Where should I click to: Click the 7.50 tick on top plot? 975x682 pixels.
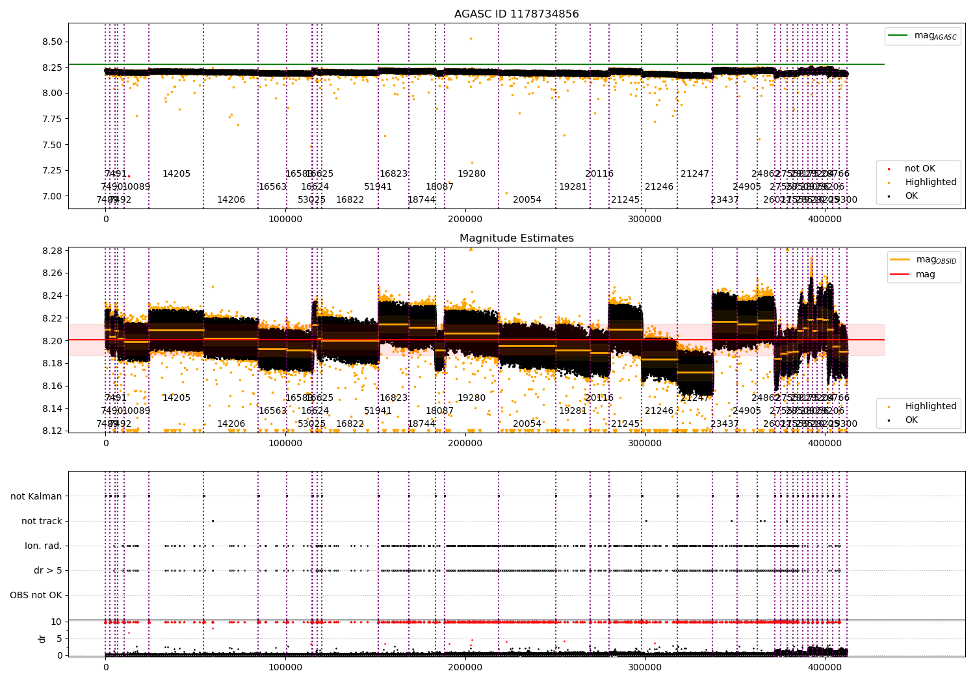[x=52, y=145]
